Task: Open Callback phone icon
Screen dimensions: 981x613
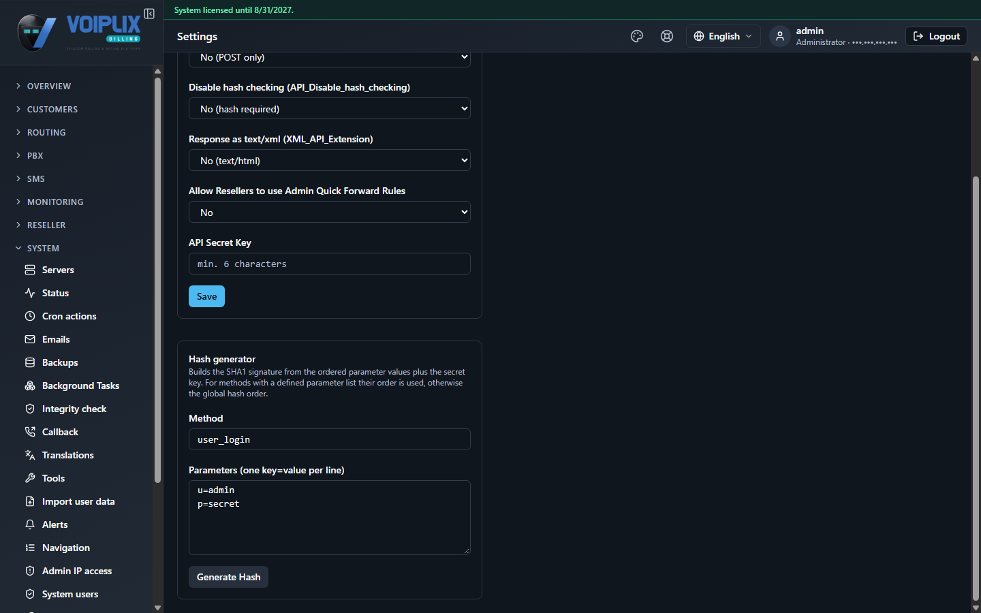Action: (x=30, y=432)
